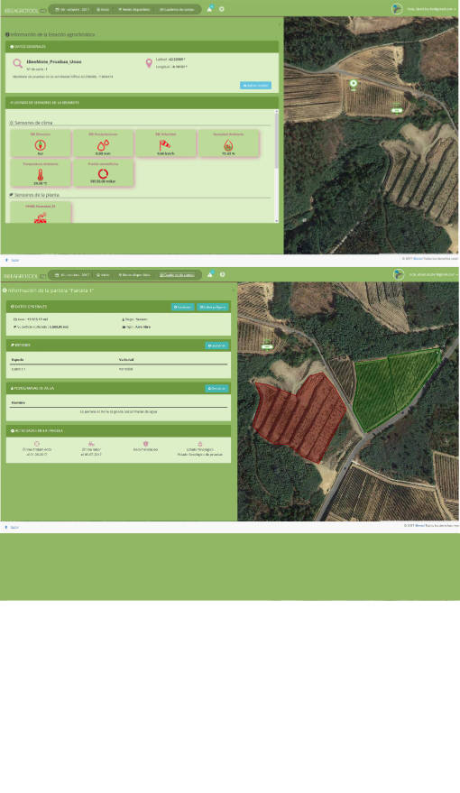Click the ambient temperature thermometer icon
This screenshot has width=460, height=793.
(x=40, y=175)
